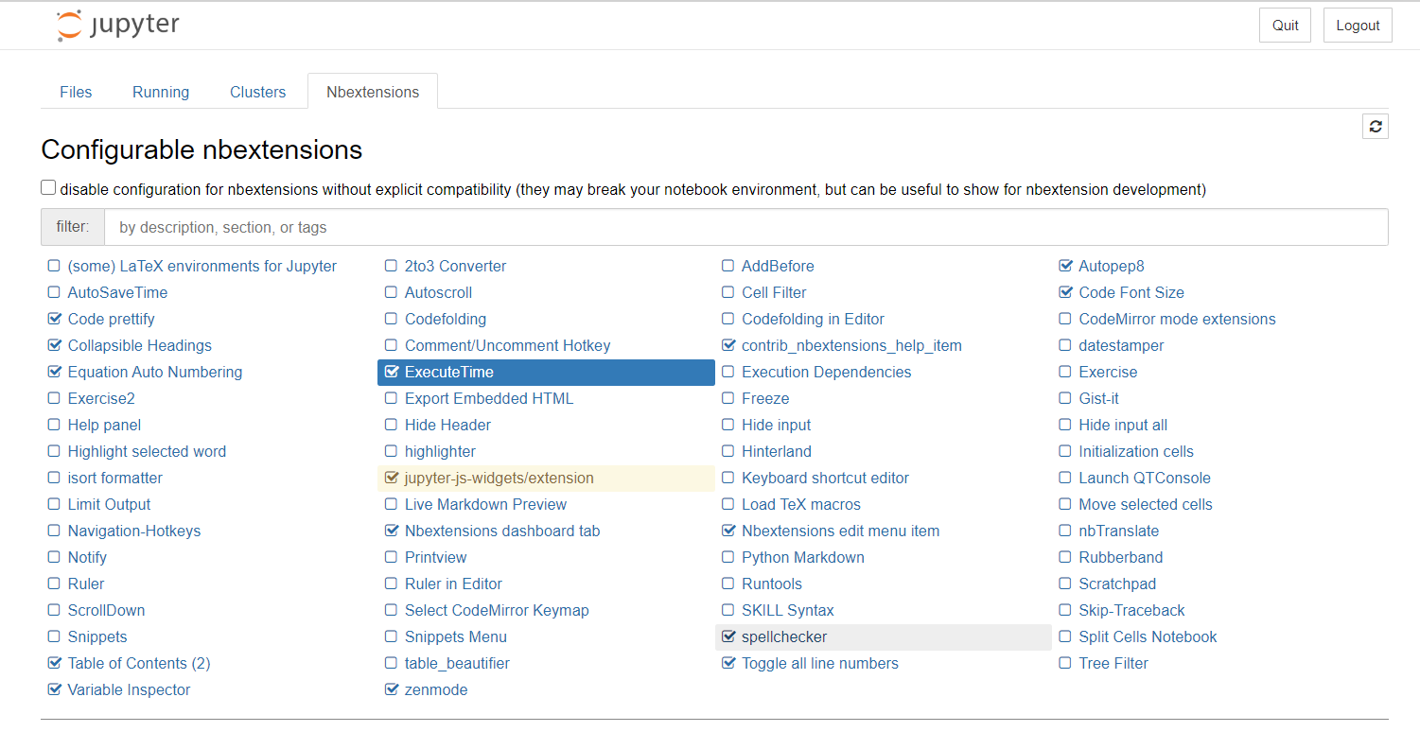The height and width of the screenshot is (732, 1420).
Task: Select the 2to3 Converter extension
Action: coord(455,267)
